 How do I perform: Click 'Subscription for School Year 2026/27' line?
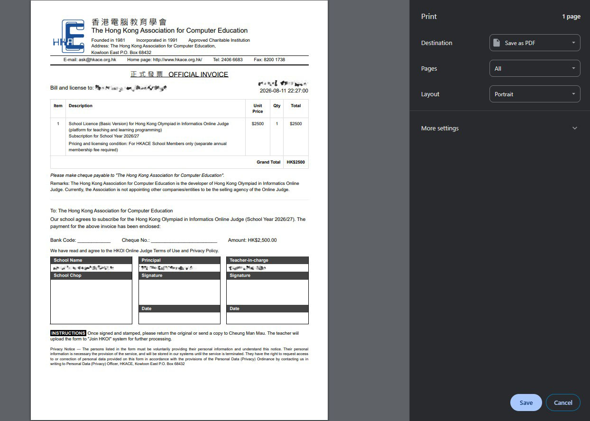pyautogui.click(x=104, y=136)
